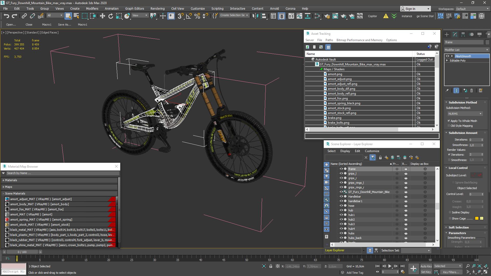Open the Render Setup icon
Screen dimensions: 491x276
pos(327,16)
